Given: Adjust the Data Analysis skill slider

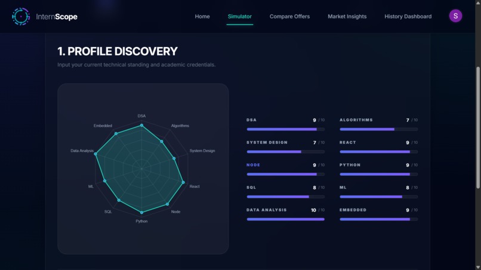Looking at the screenshot, I should pyautogui.click(x=286, y=219).
